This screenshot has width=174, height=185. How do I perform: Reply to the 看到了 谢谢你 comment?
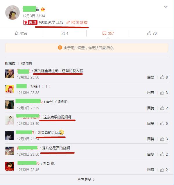click(x=151, y=108)
